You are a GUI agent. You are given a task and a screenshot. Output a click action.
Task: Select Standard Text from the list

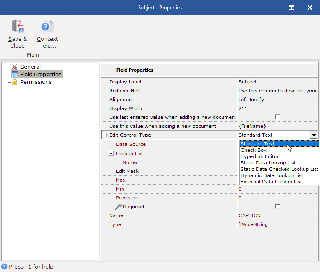pos(279,144)
